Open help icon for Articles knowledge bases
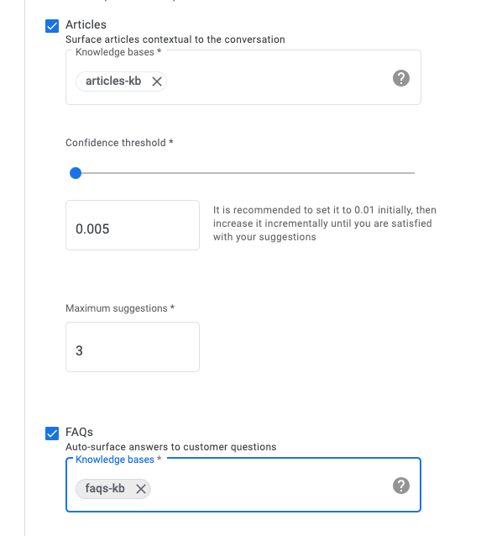Image resolution: width=481 pixels, height=536 pixels. (x=401, y=78)
